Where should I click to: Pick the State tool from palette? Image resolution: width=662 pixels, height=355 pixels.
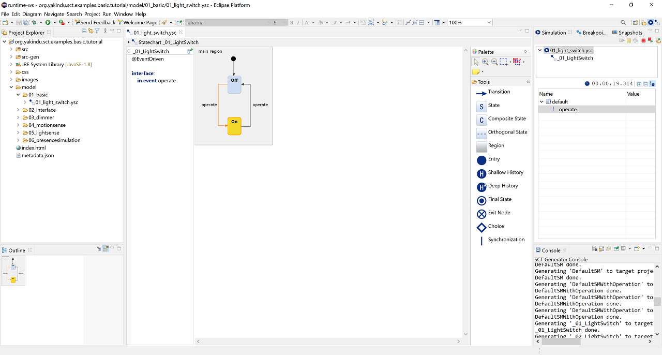488,106
